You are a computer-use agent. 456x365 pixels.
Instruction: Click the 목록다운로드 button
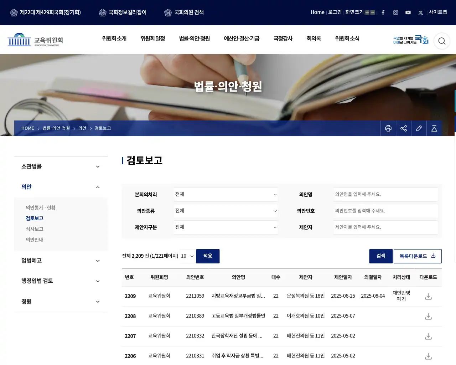(x=418, y=256)
